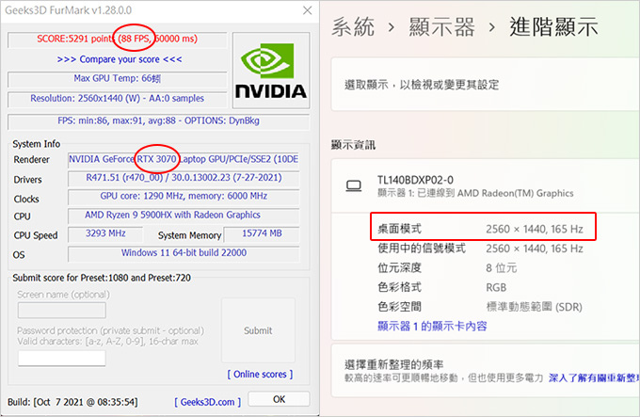Viewport: 640px width, 417px height.
Task: Focus the Screen name optional field
Action: (61, 310)
